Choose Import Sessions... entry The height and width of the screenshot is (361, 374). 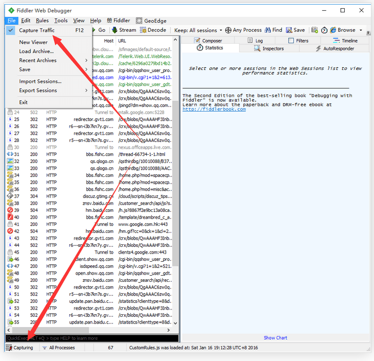[41, 82]
